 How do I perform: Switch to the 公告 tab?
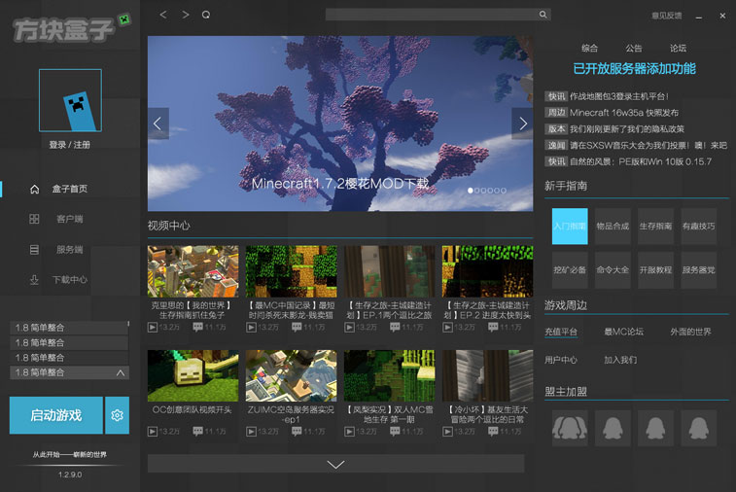pyautogui.click(x=634, y=48)
